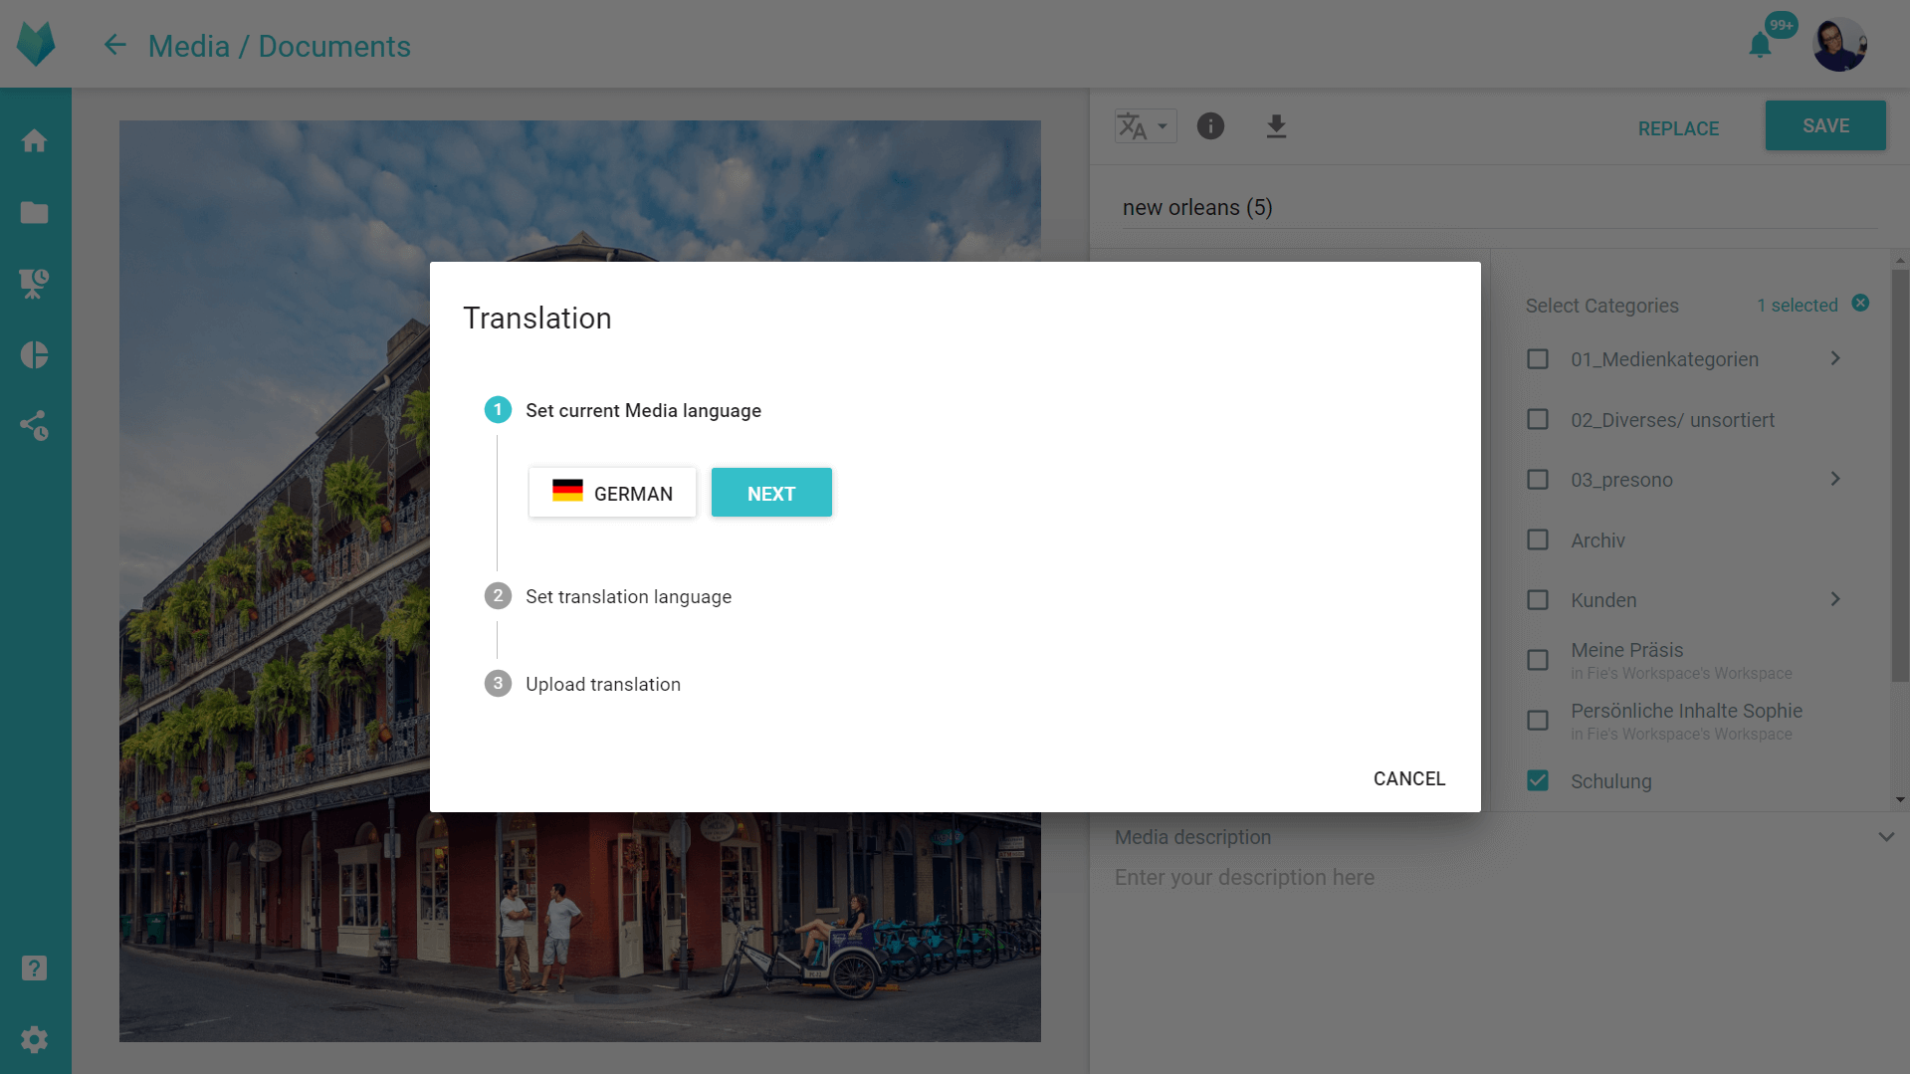The image size is (1910, 1074).
Task: Check the Kunden checkbox
Action: [x=1538, y=600]
